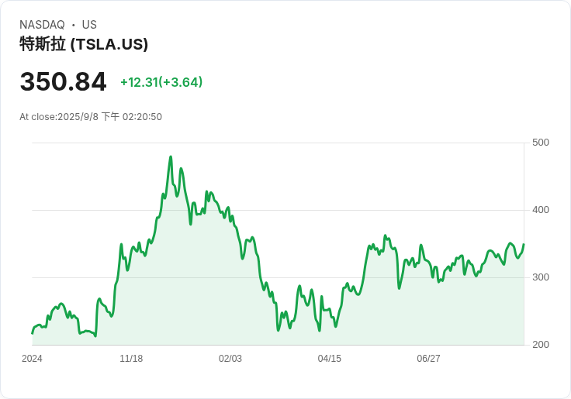
Task: Click the US market label
Action: pos(89,25)
